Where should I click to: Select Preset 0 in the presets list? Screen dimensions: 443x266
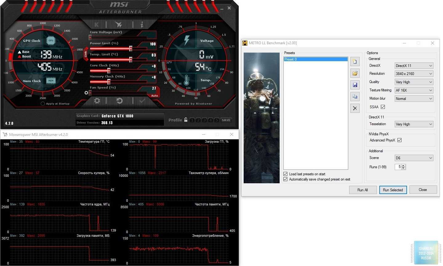pyautogui.click(x=315, y=59)
